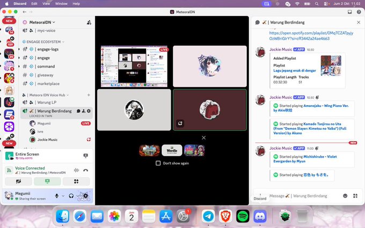Open the Spotify playlist link in chat
Screen dimensions: 365x228
click(311, 36)
